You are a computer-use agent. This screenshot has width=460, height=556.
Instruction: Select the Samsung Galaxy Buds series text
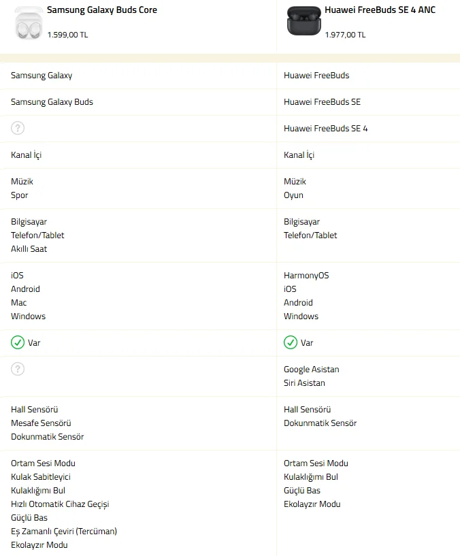point(52,102)
